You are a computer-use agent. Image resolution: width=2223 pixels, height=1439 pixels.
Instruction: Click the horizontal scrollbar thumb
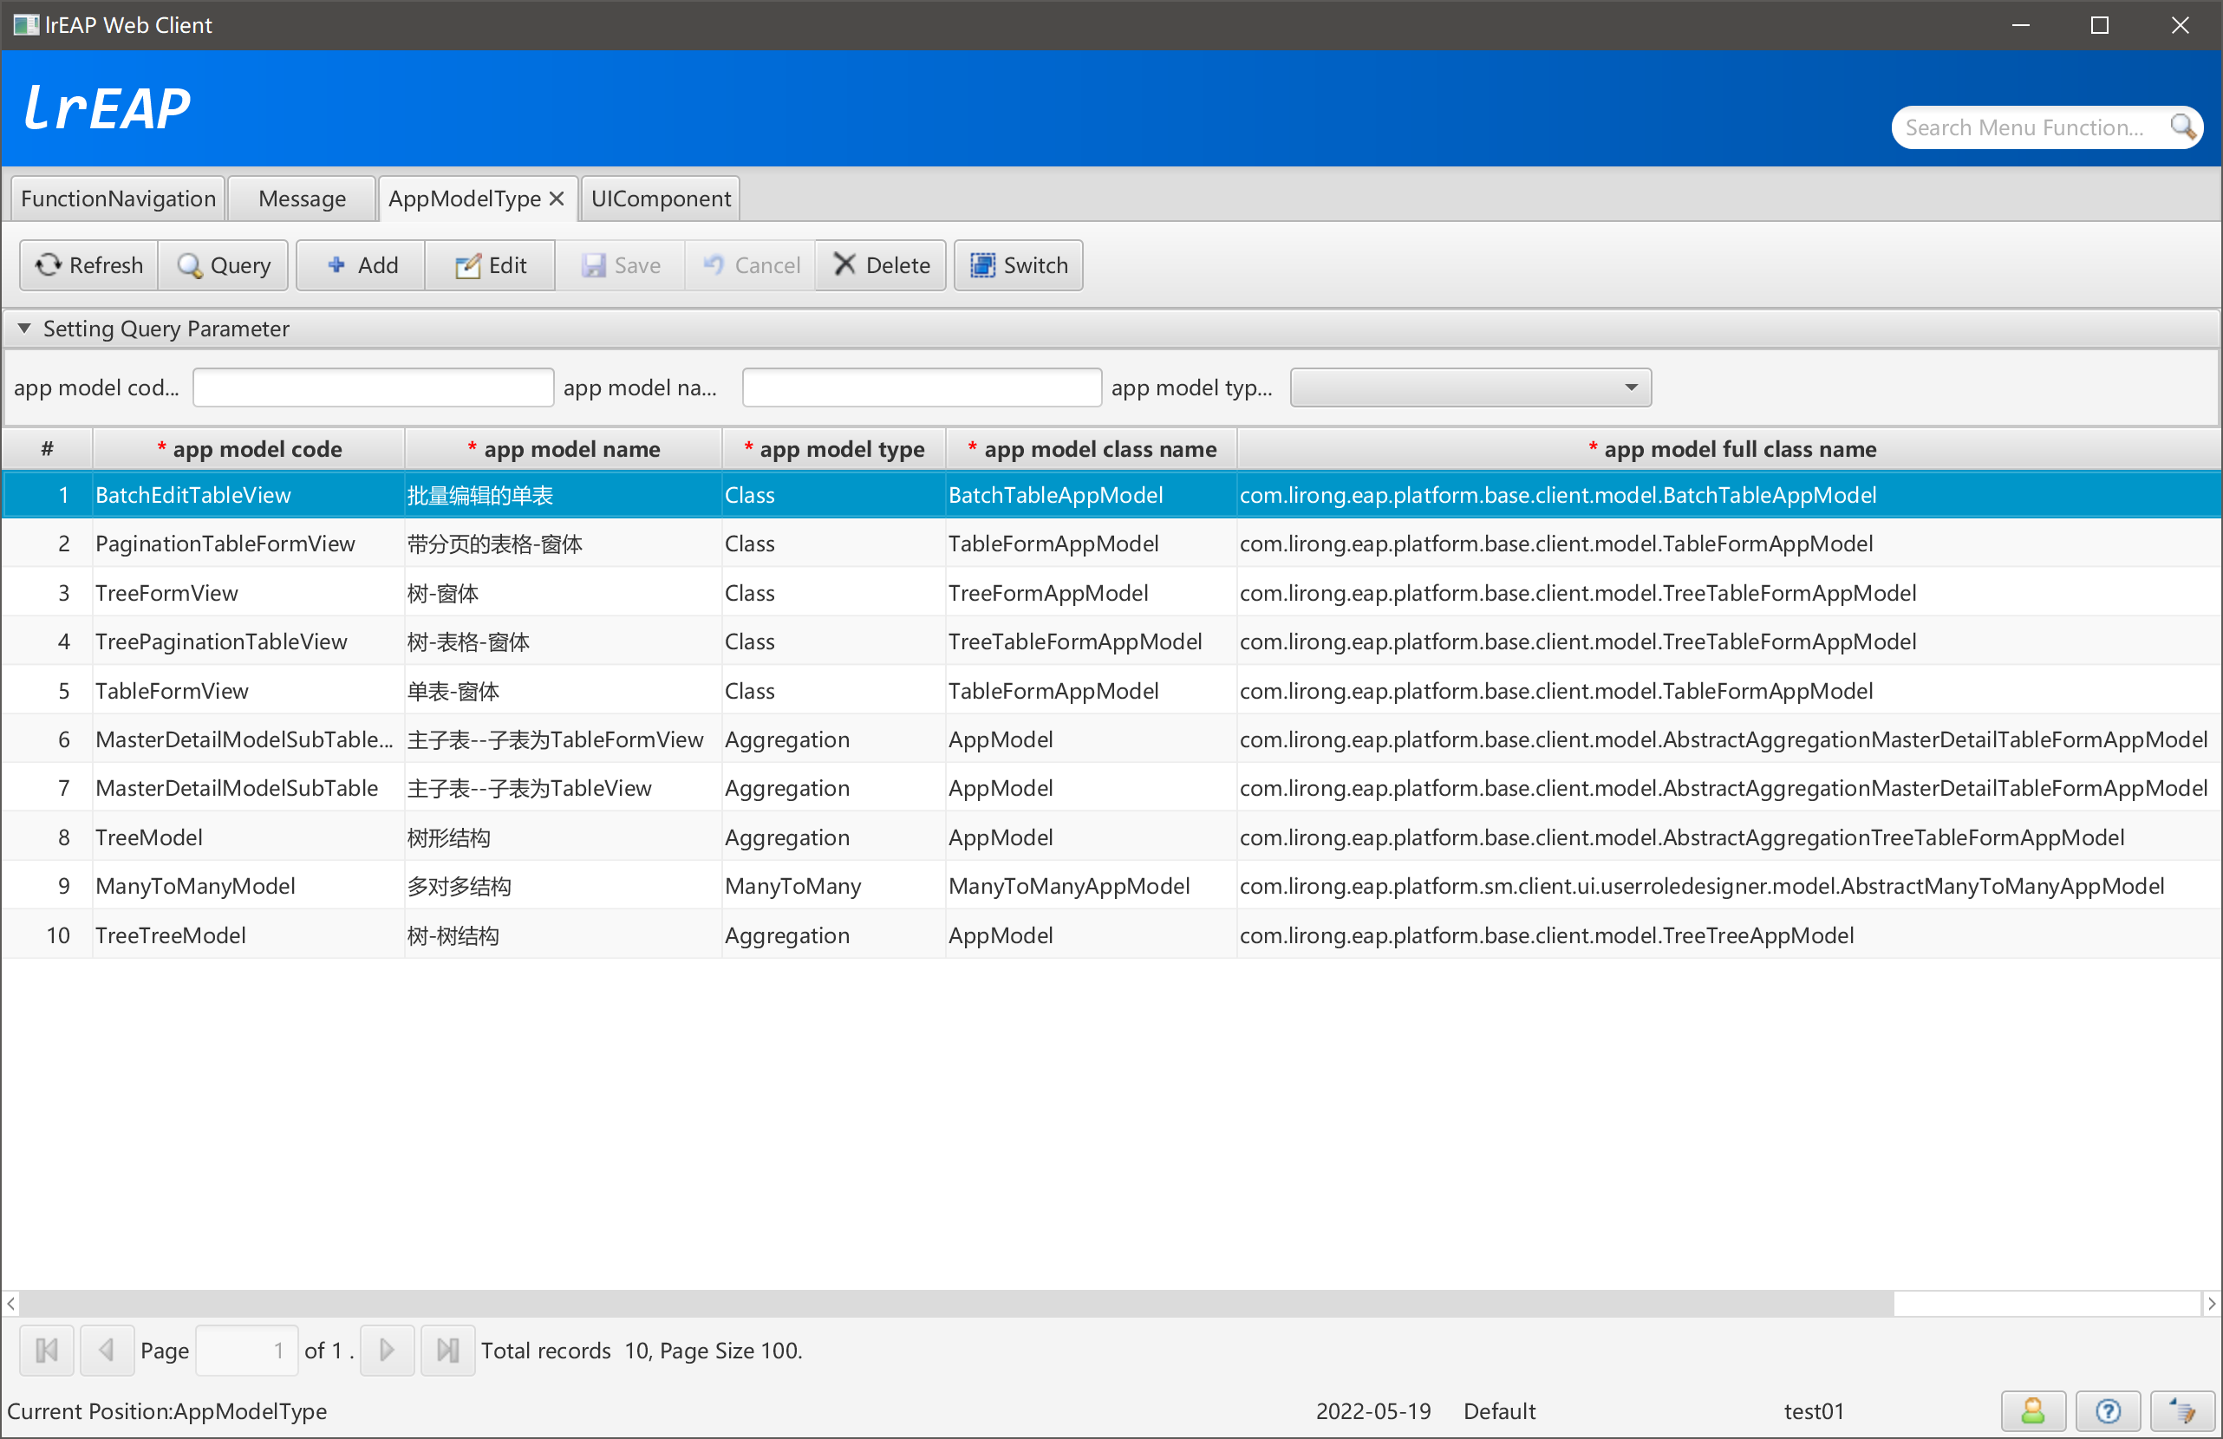point(956,1303)
